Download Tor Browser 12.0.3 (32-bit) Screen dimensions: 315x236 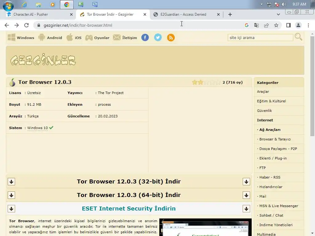click(x=129, y=181)
